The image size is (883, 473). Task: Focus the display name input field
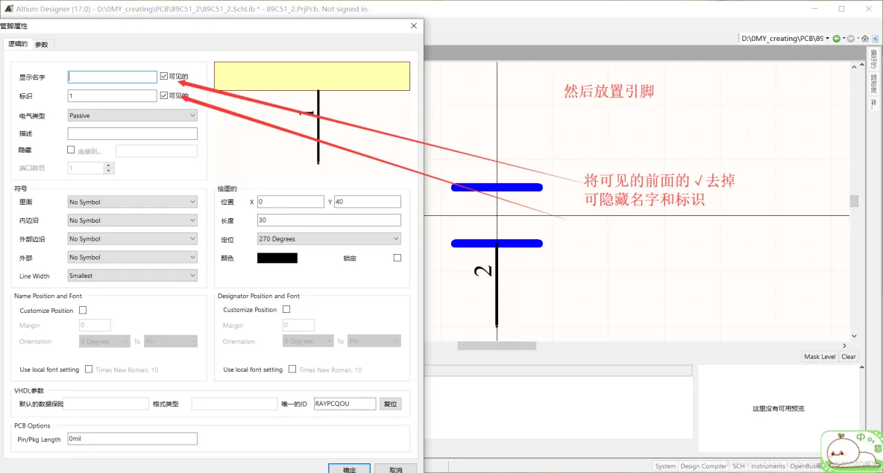click(x=112, y=77)
